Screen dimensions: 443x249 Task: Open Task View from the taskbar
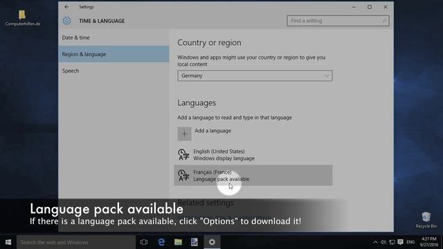[x=144, y=242]
